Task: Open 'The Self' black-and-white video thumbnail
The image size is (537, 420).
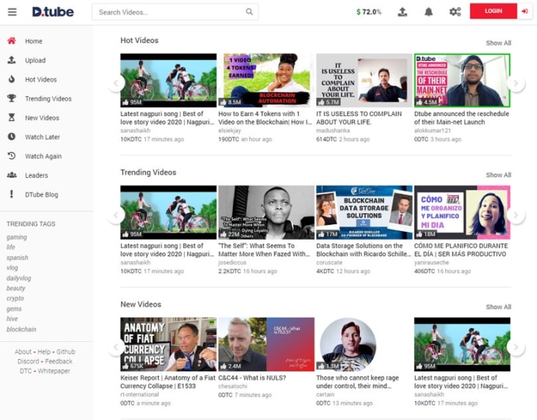Action: pos(266,212)
